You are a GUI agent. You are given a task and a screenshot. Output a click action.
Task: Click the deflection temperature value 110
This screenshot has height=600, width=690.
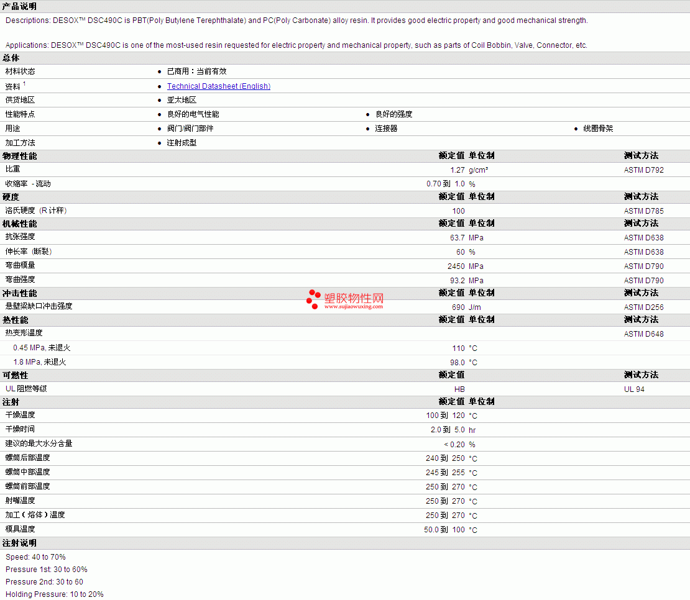[x=459, y=348]
